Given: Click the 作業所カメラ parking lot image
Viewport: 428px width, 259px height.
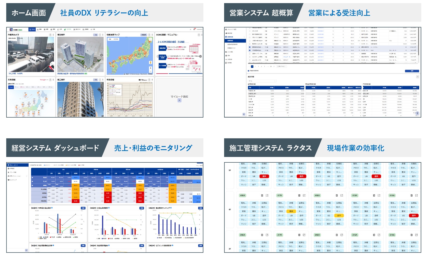Looking at the screenshot, I should coord(31,54).
